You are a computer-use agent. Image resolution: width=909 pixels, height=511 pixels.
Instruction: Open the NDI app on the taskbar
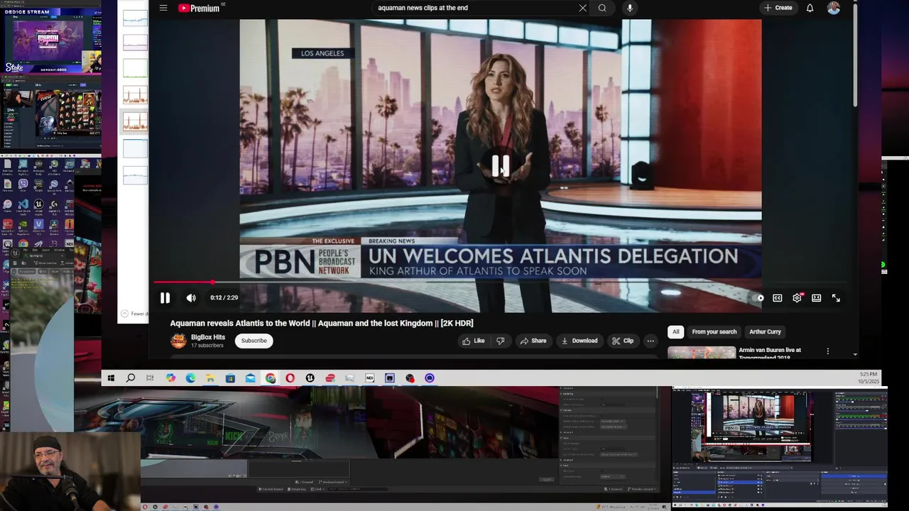369,378
